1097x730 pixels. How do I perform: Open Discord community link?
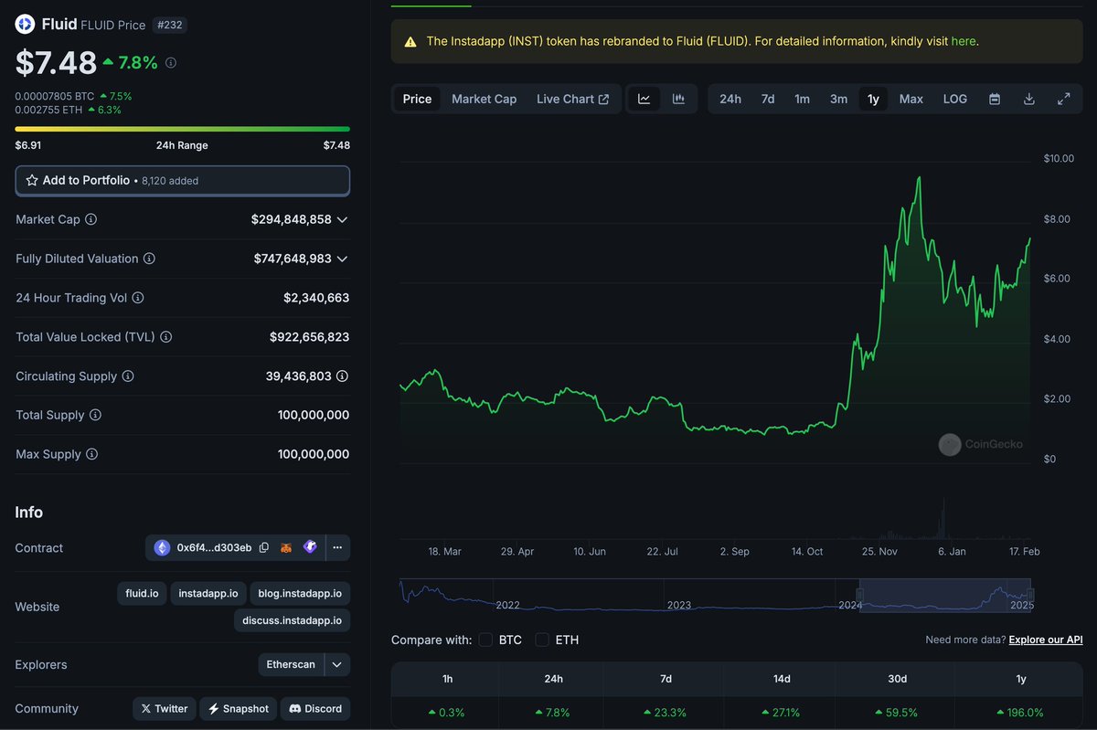(314, 709)
